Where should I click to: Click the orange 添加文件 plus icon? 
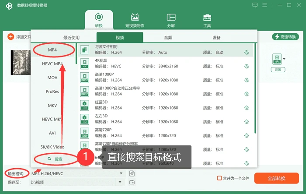11,37
